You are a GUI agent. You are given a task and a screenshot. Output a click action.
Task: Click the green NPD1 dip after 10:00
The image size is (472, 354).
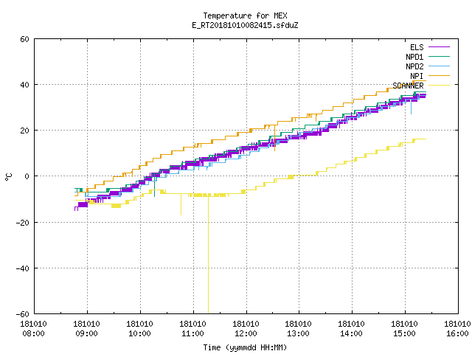154,186
